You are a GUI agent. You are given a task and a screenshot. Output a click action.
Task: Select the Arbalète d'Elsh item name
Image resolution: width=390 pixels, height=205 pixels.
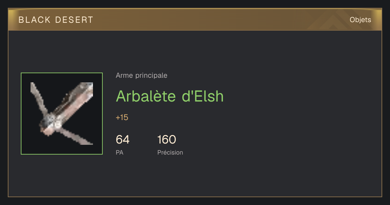pyautogui.click(x=170, y=96)
